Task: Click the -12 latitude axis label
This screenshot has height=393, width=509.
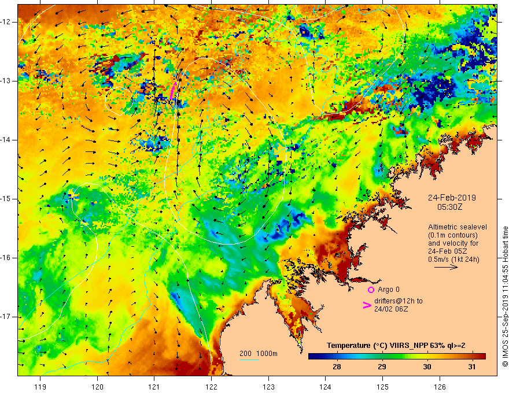Action: click(x=6, y=22)
